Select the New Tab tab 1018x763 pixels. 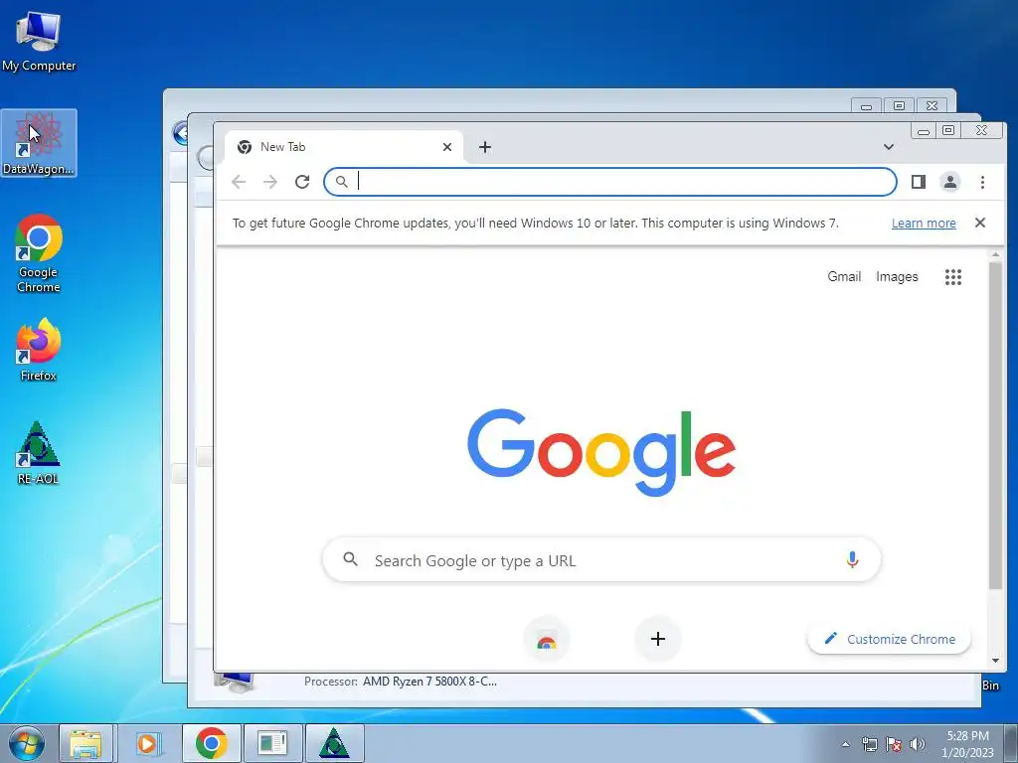[343, 147]
